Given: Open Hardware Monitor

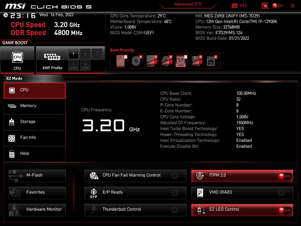Looking at the screenshot, I should [x=37, y=210].
